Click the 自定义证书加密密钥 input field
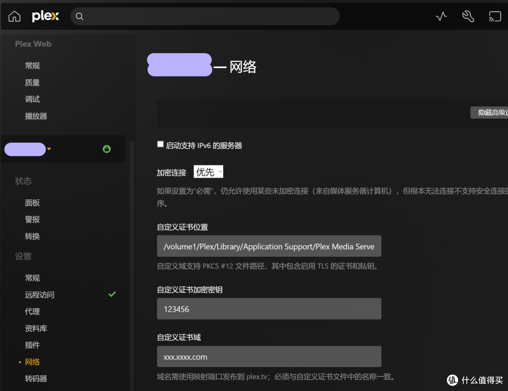508x391 pixels. point(269,308)
